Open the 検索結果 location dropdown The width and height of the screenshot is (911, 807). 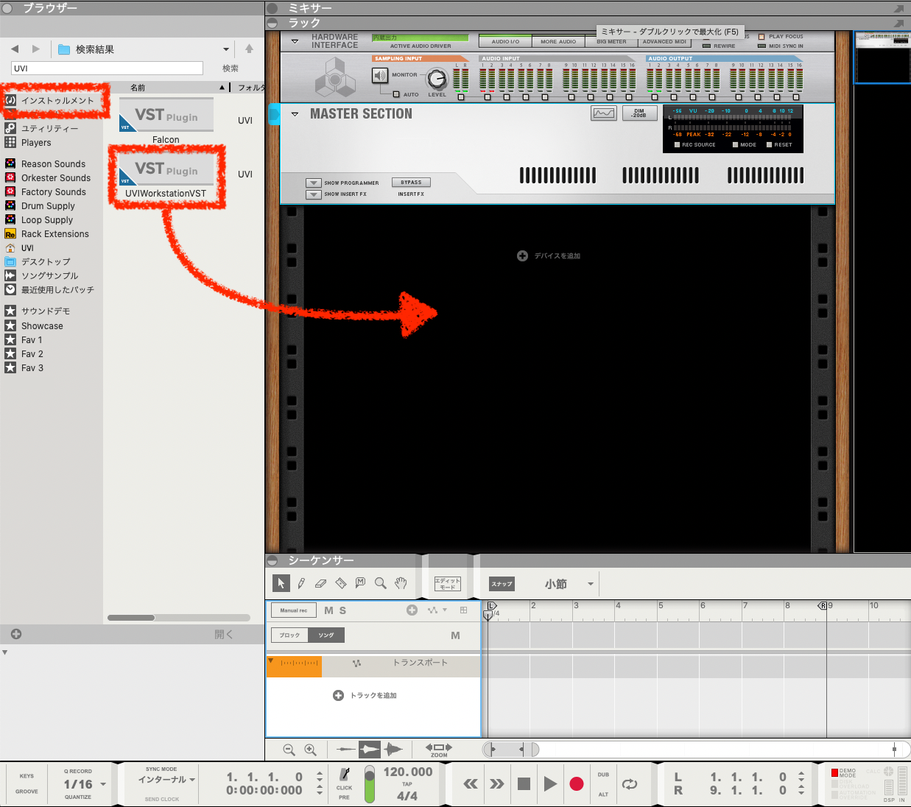point(226,49)
